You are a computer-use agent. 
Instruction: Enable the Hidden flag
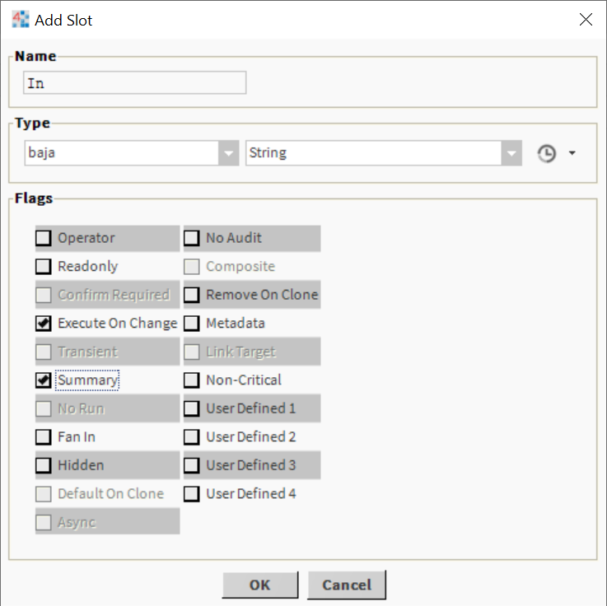point(43,465)
